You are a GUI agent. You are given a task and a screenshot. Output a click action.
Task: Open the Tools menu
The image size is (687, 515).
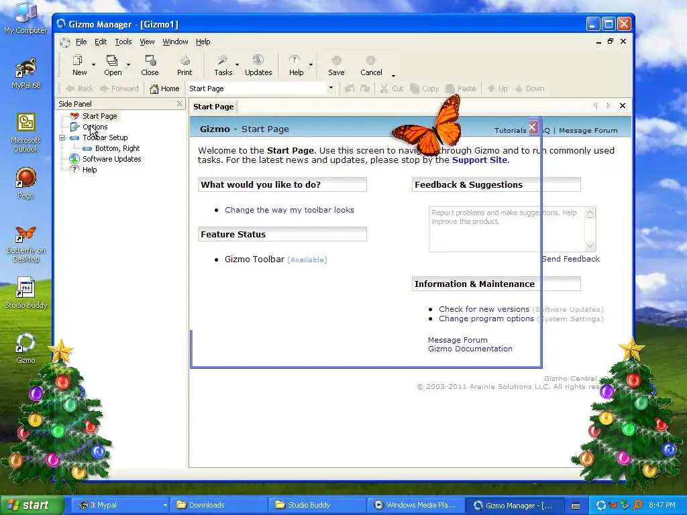click(x=123, y=42)
